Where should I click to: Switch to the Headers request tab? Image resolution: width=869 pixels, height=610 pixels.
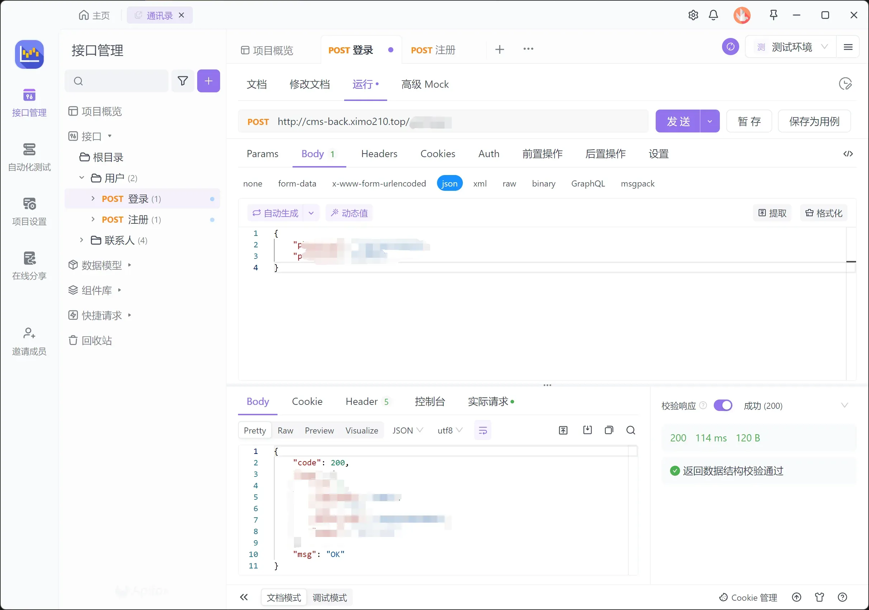click(379, 154)
